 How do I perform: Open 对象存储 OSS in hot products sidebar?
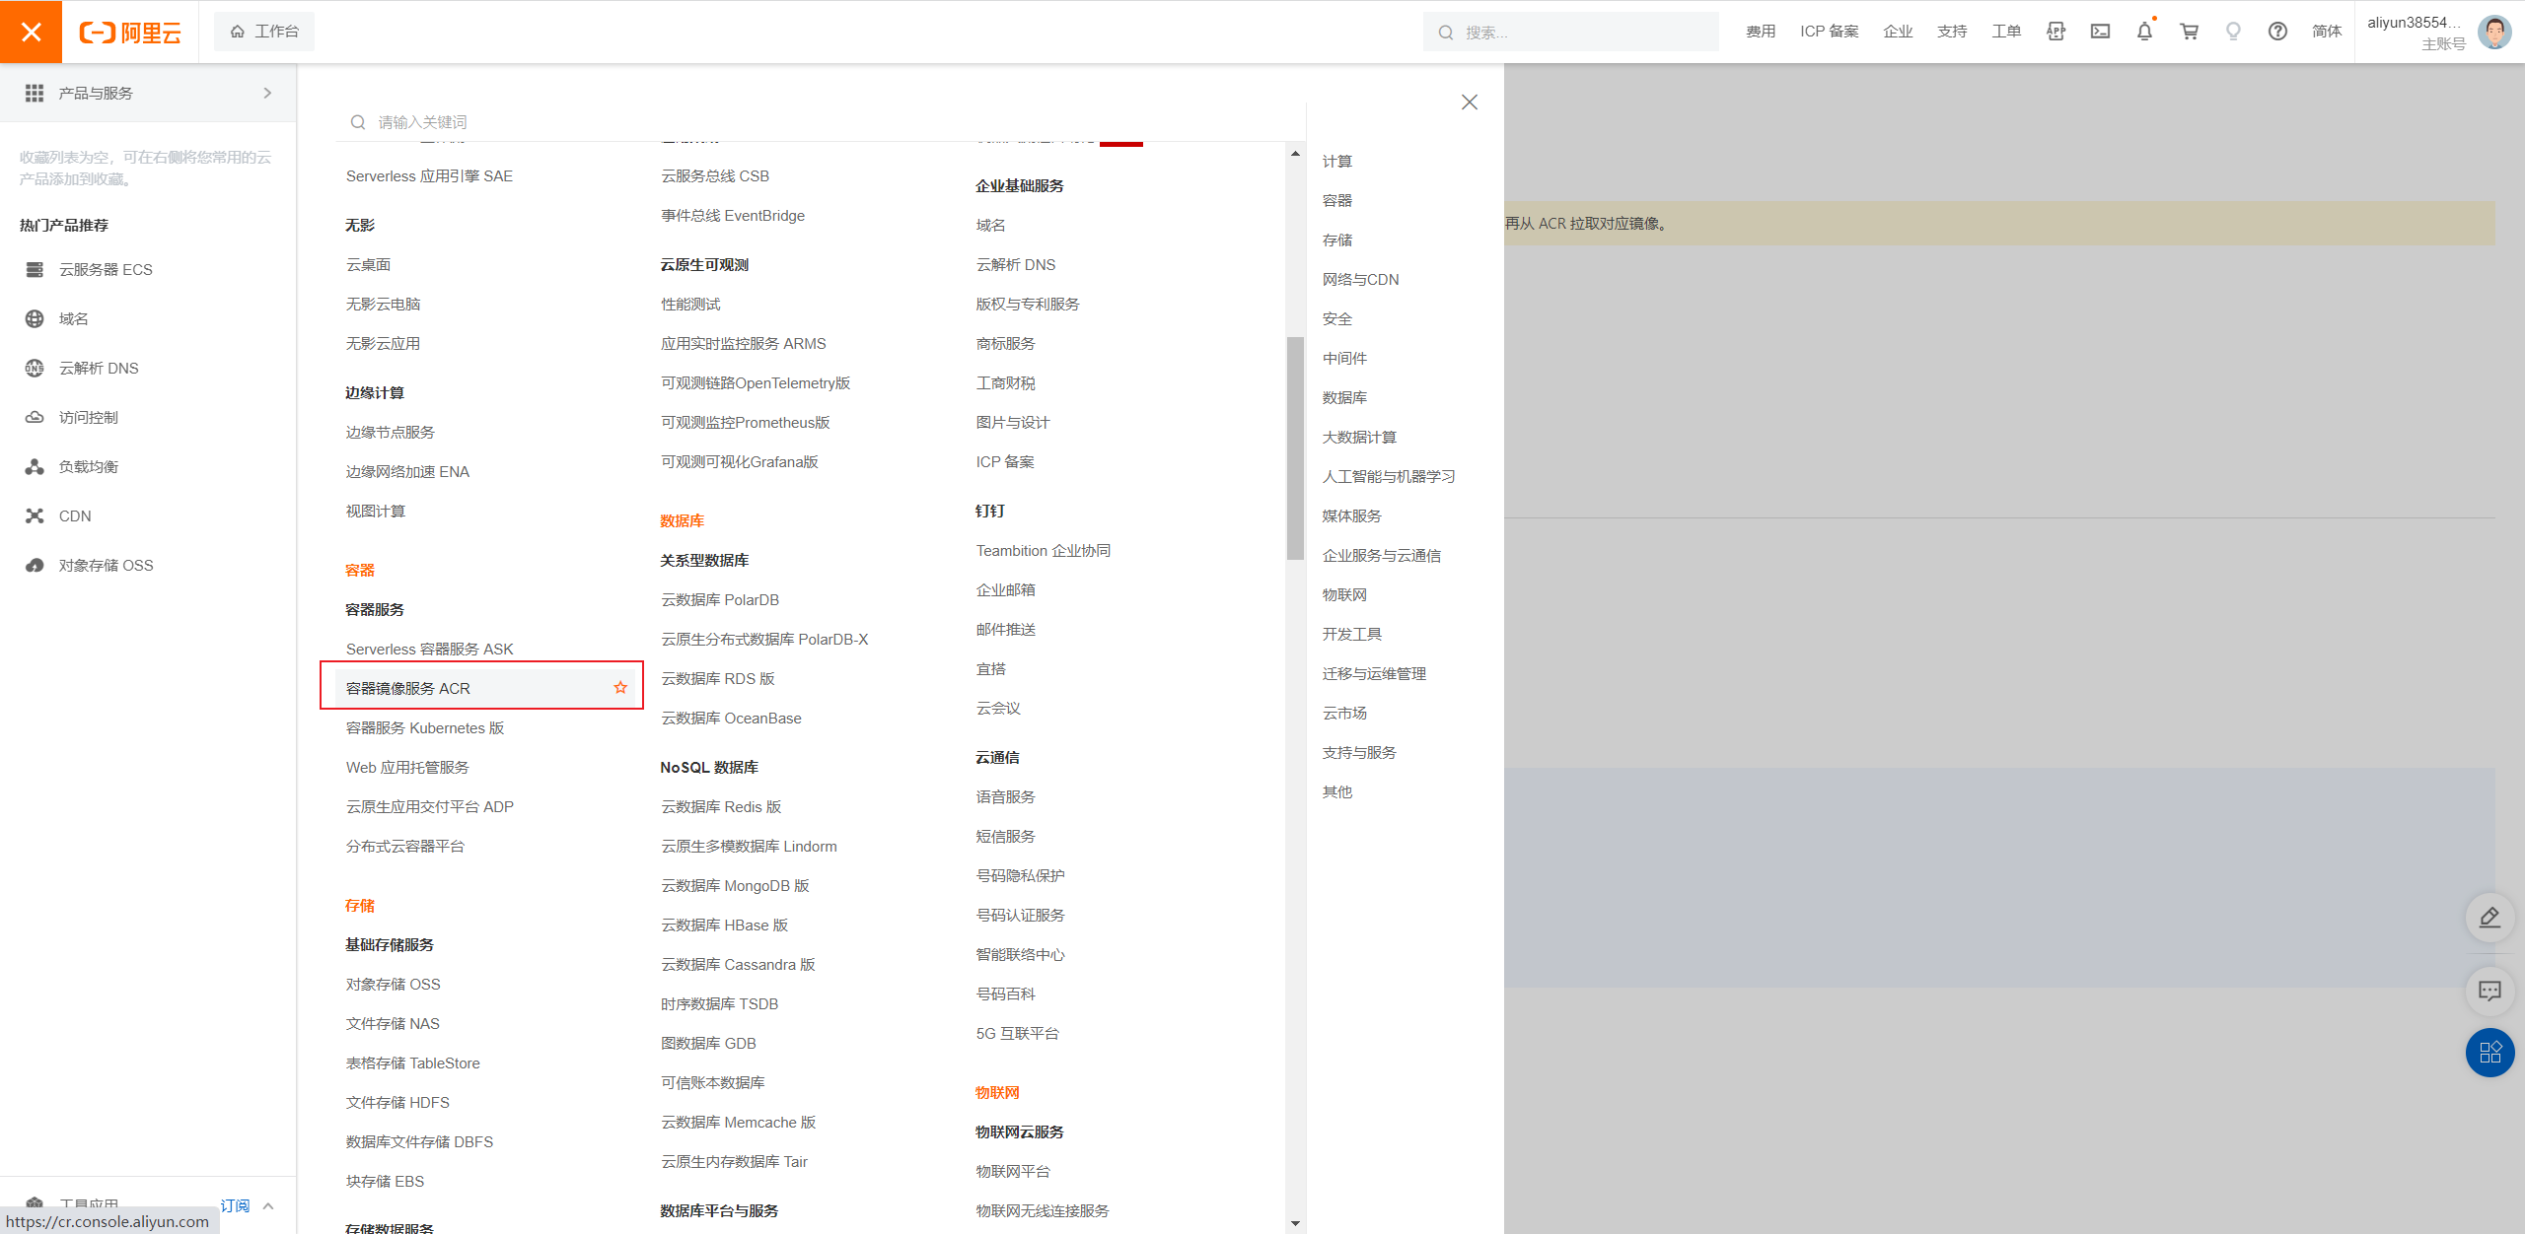pyautogui.click(x=106, y=565)
